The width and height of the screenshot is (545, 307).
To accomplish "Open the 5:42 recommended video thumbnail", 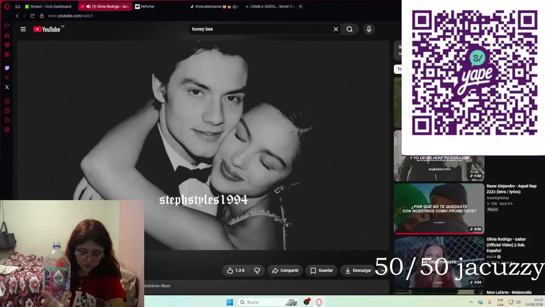I will click(x=439, y=168).
